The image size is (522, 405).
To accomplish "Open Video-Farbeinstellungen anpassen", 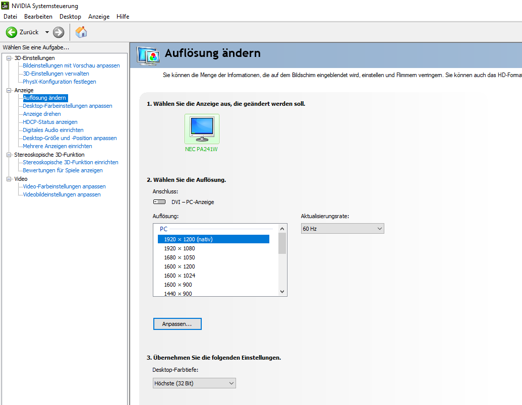I will click(x=64, y=186).
